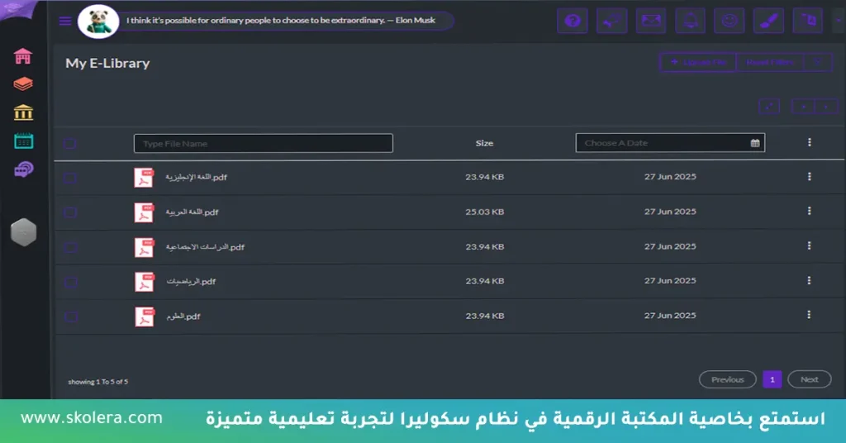
Task: Open the help question mark icon
Action: coord(573,21)
